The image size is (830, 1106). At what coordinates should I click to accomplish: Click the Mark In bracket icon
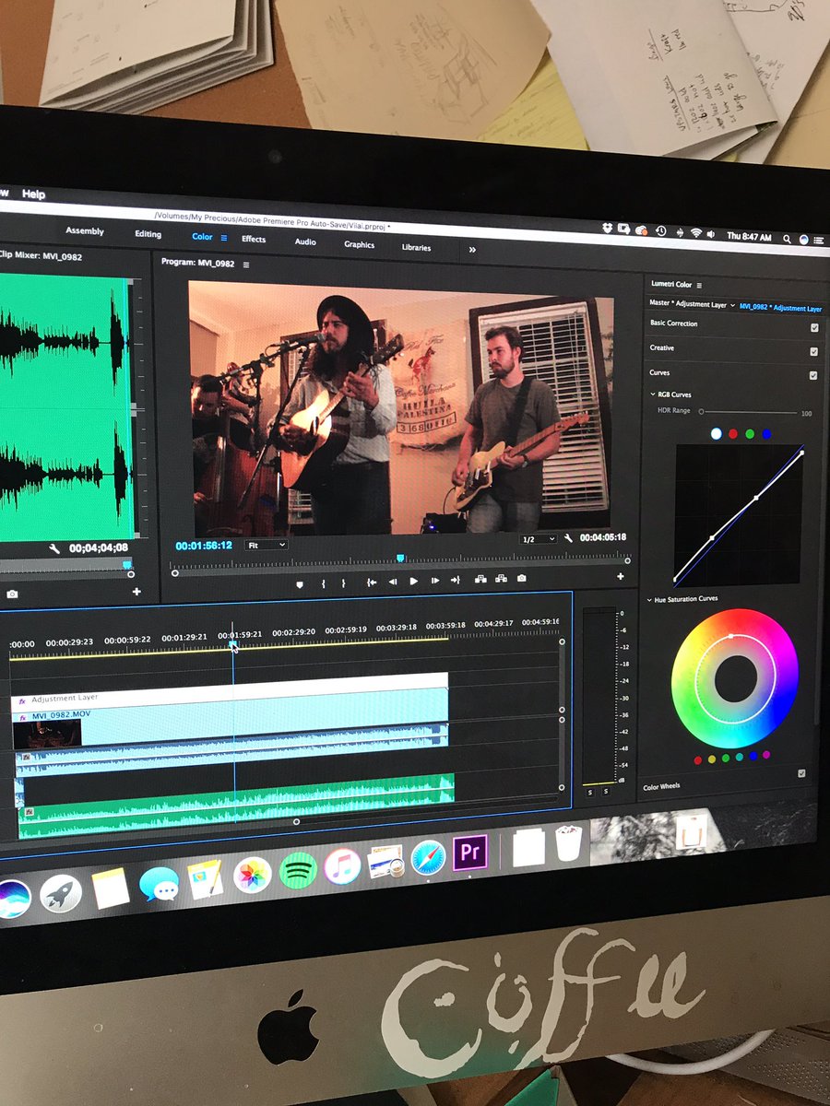tap(323, 583)
